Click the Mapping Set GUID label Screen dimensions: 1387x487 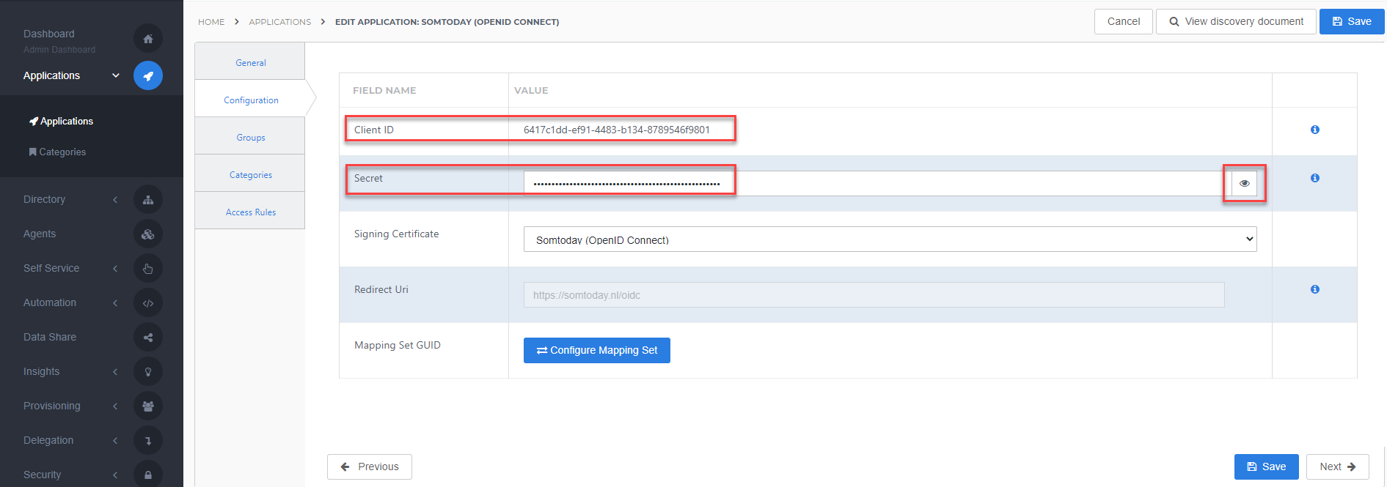pos(398,345)
